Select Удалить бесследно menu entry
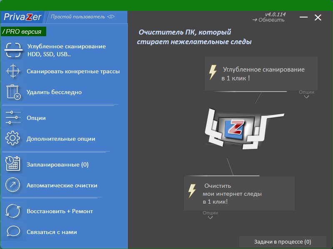333x249 pixels. click(x=54, y=92)
